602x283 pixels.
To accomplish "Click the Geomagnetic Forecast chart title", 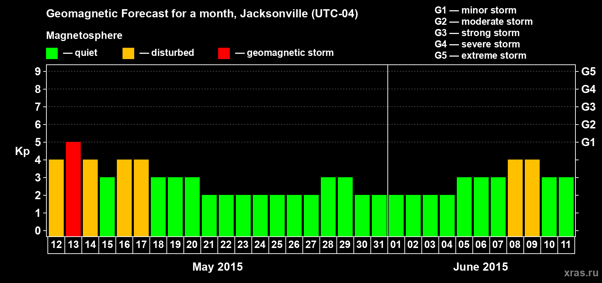I will click(x=202, y=14).
